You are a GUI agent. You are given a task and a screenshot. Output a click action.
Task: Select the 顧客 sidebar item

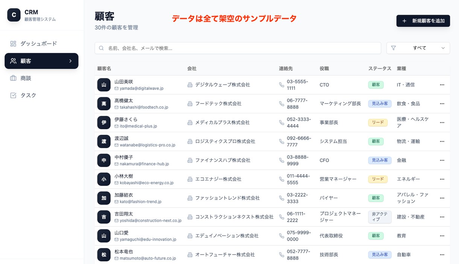click(41, 61)
